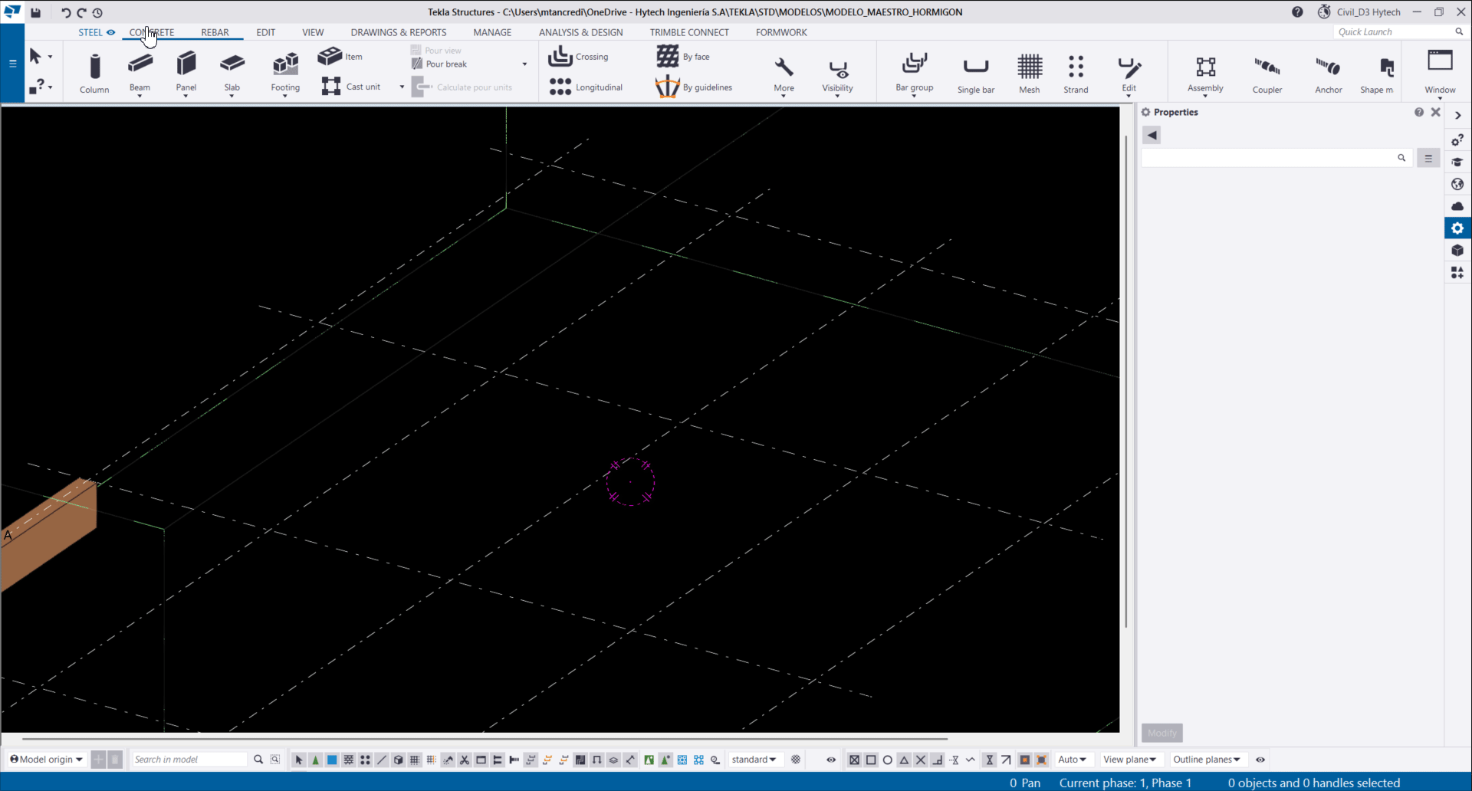Open the View plane dropdown
Image resolution: width=1472 pixels, height=791 pixels.
(1131, 760)
